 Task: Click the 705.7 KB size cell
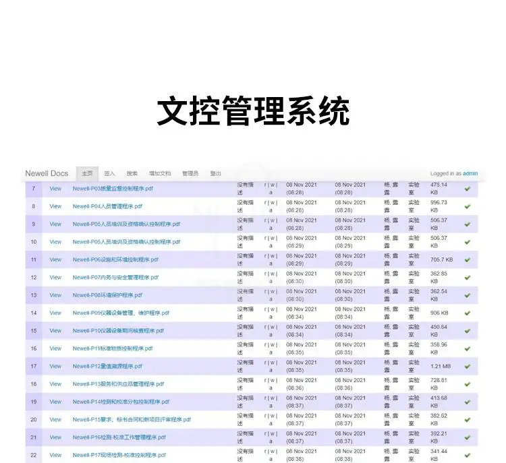(x=441, y=259)
